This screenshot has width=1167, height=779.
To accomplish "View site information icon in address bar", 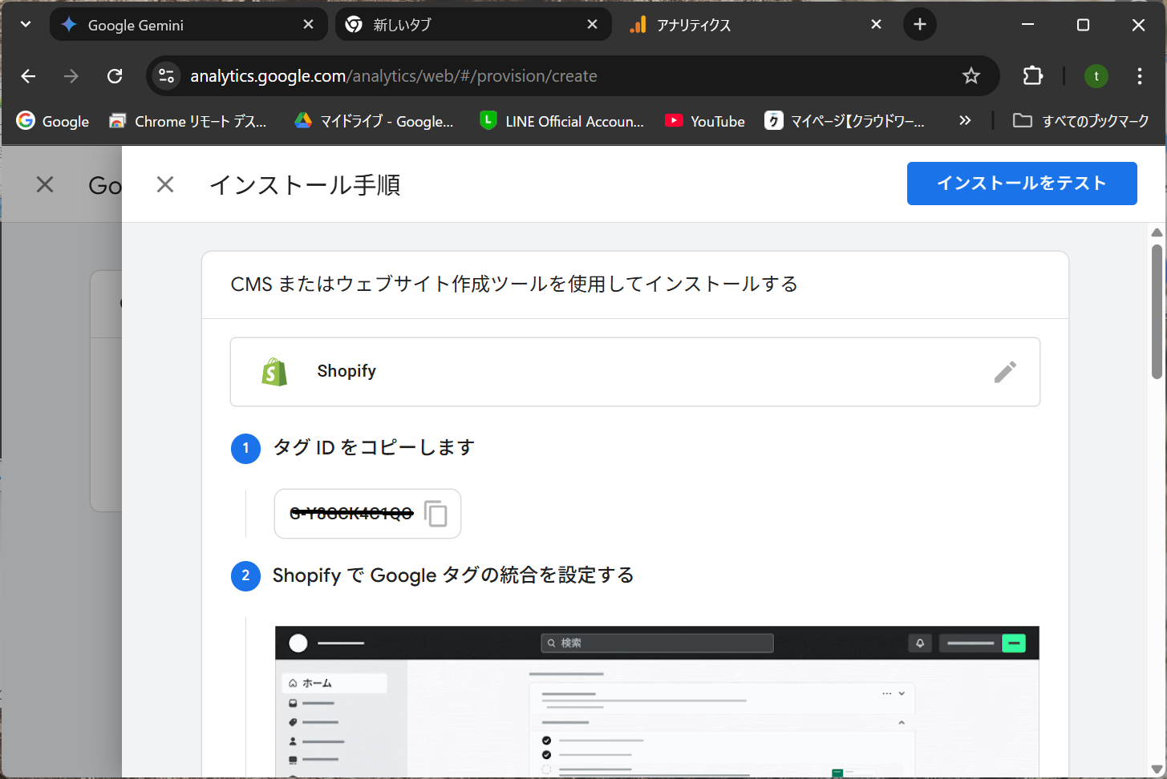I will pos(166,76).
